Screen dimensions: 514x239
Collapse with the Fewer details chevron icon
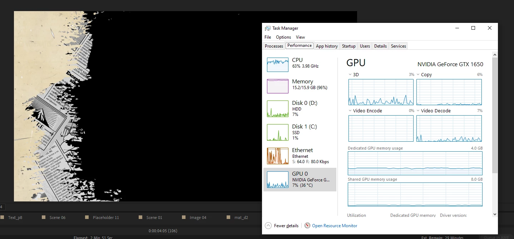(268, 226)
